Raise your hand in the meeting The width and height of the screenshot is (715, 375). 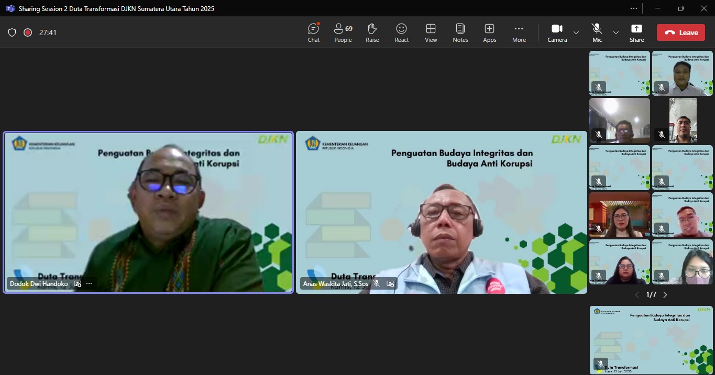point(372,32)
